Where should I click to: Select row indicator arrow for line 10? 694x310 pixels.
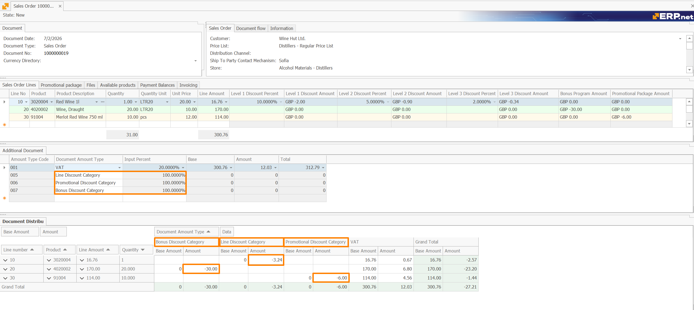tap(4, 102)
